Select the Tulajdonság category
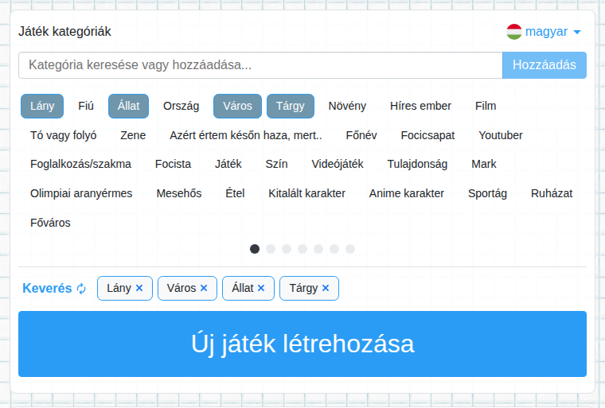Screen dimensions: 605x408 (417, 165)
